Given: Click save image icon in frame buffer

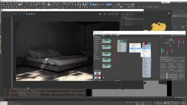Looking at the screenshot, I should coord(100,14).
